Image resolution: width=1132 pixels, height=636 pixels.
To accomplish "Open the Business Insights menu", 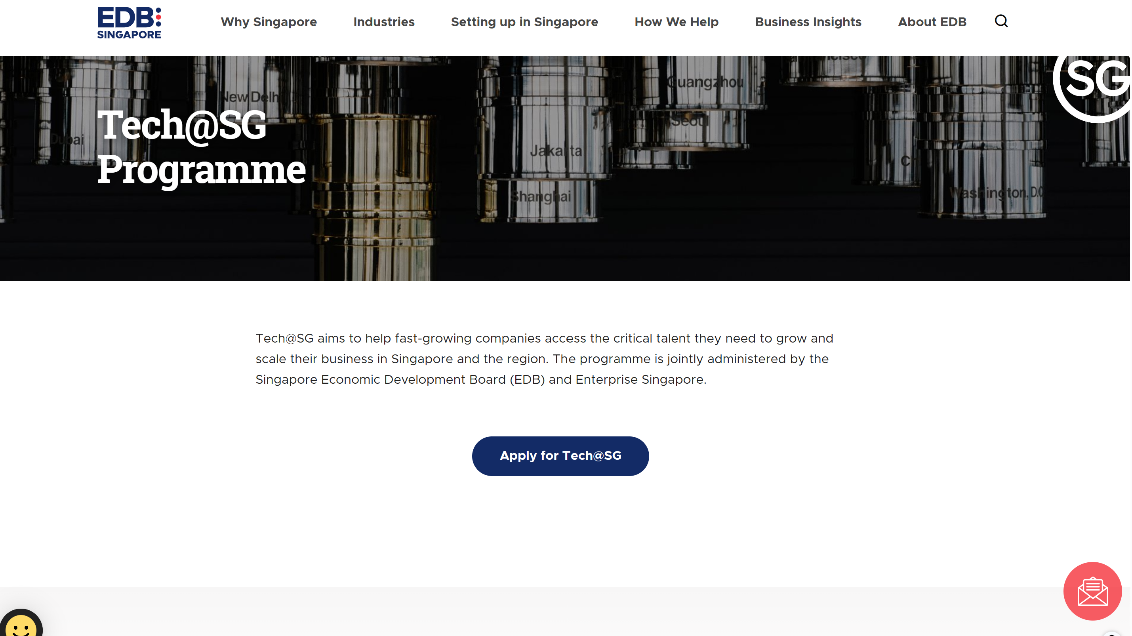I will point(808,22).
